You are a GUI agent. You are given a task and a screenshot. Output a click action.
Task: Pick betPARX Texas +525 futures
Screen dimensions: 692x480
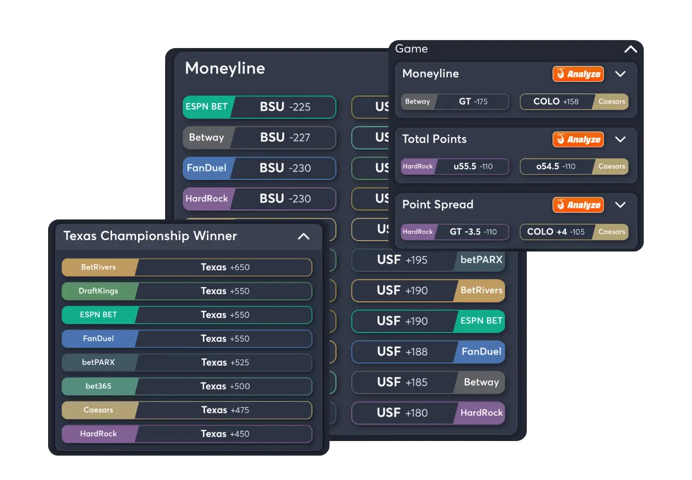pos(187,363)
